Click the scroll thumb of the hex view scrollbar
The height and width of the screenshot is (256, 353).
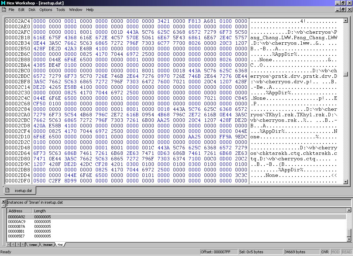(345, 74)
